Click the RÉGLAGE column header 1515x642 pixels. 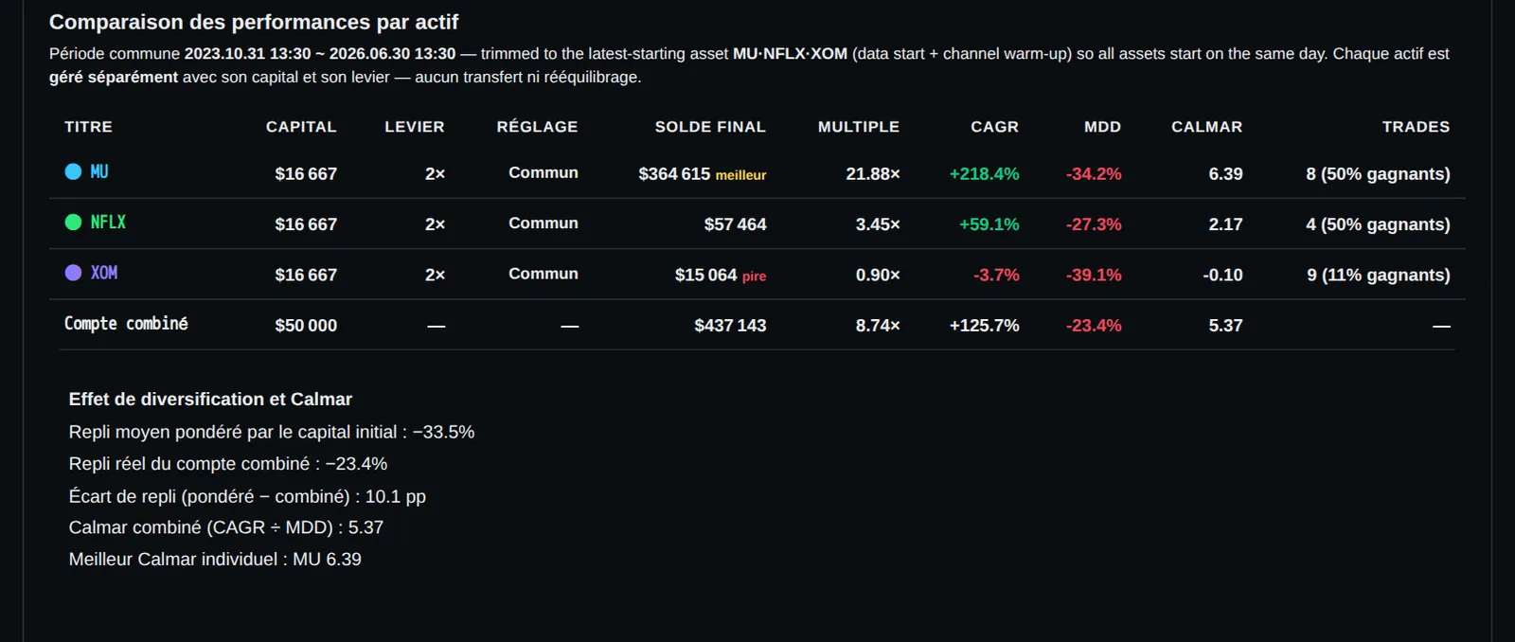537,127
